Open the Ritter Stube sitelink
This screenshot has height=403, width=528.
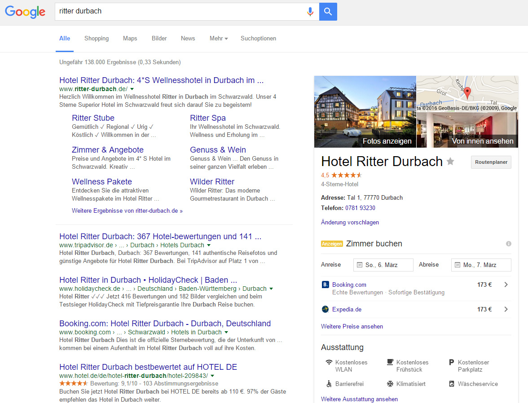(93, 118)
